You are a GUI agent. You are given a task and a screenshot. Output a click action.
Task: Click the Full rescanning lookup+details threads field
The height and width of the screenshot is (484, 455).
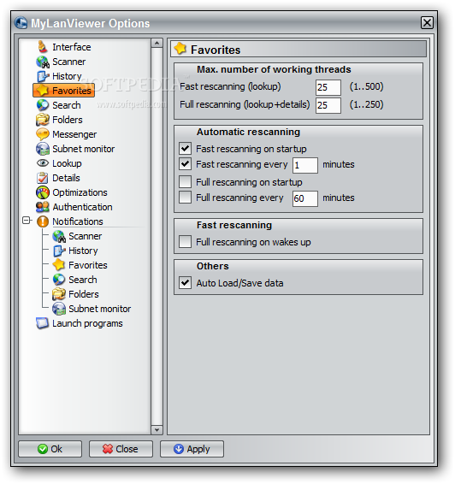(x=328, y=105)
